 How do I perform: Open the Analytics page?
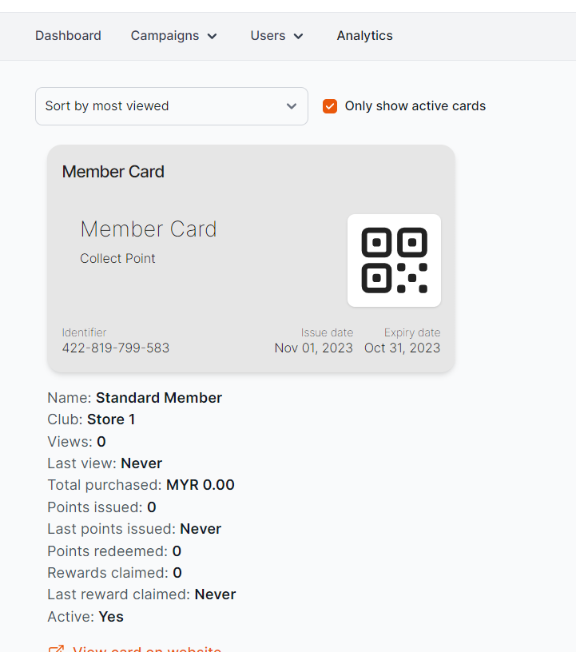pos(364,36)
